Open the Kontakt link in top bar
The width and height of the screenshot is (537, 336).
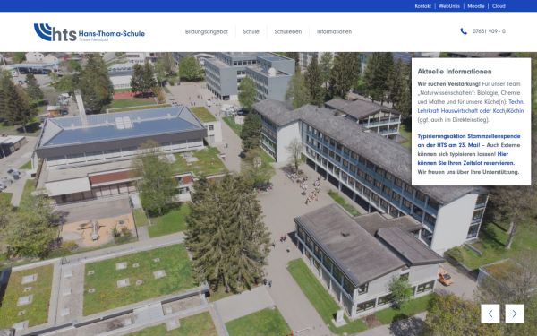(422, 6)
